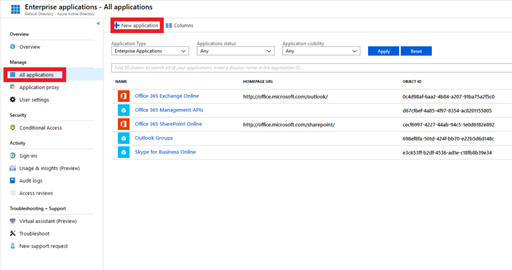Open Skype for Business Online link
Viewport: 512px width, 270px height.
coord(165,152)
